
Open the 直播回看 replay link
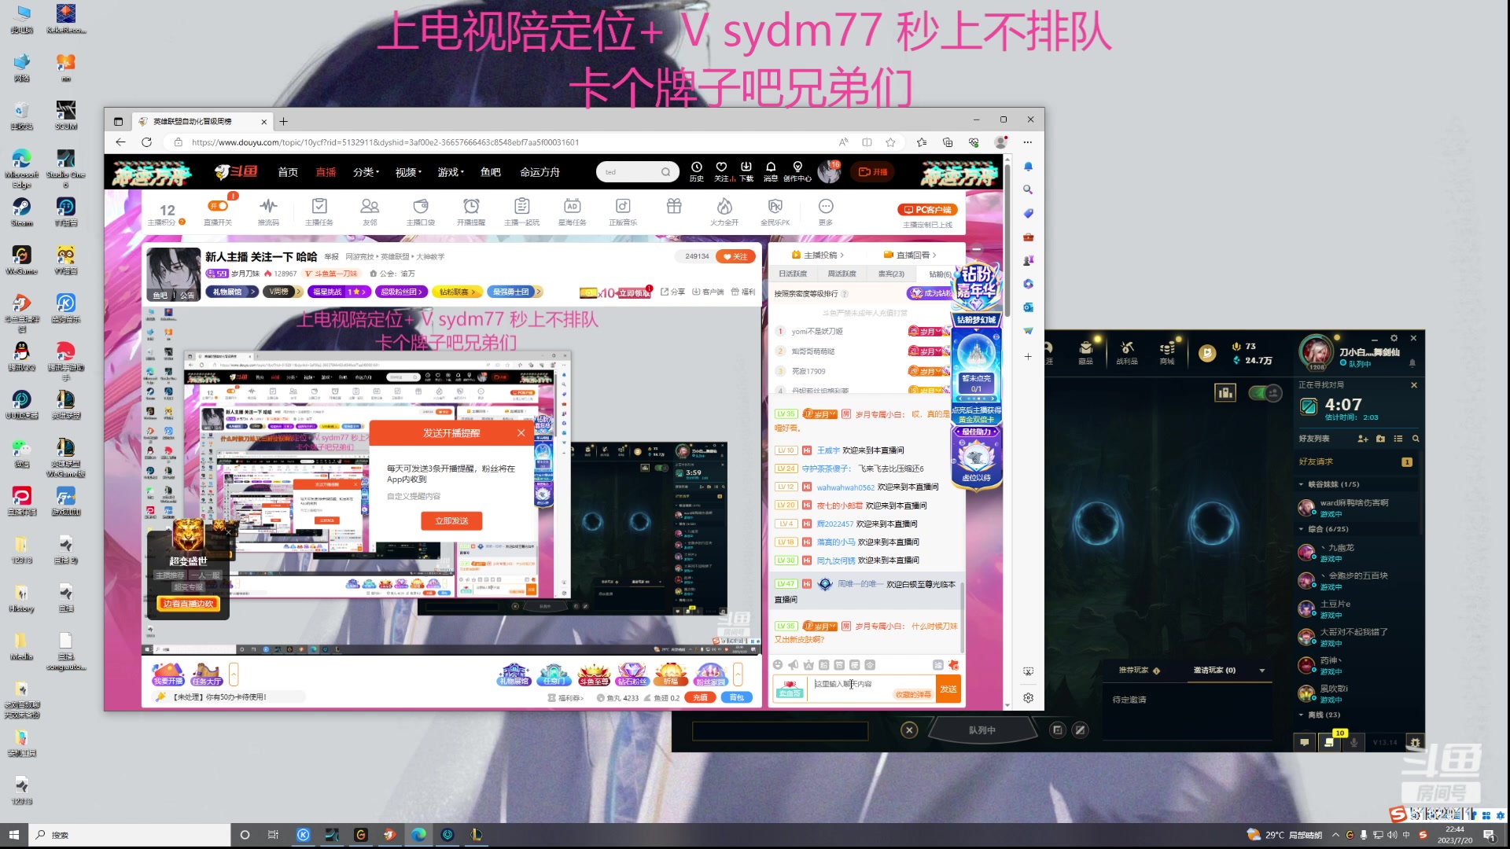point(912,255)
